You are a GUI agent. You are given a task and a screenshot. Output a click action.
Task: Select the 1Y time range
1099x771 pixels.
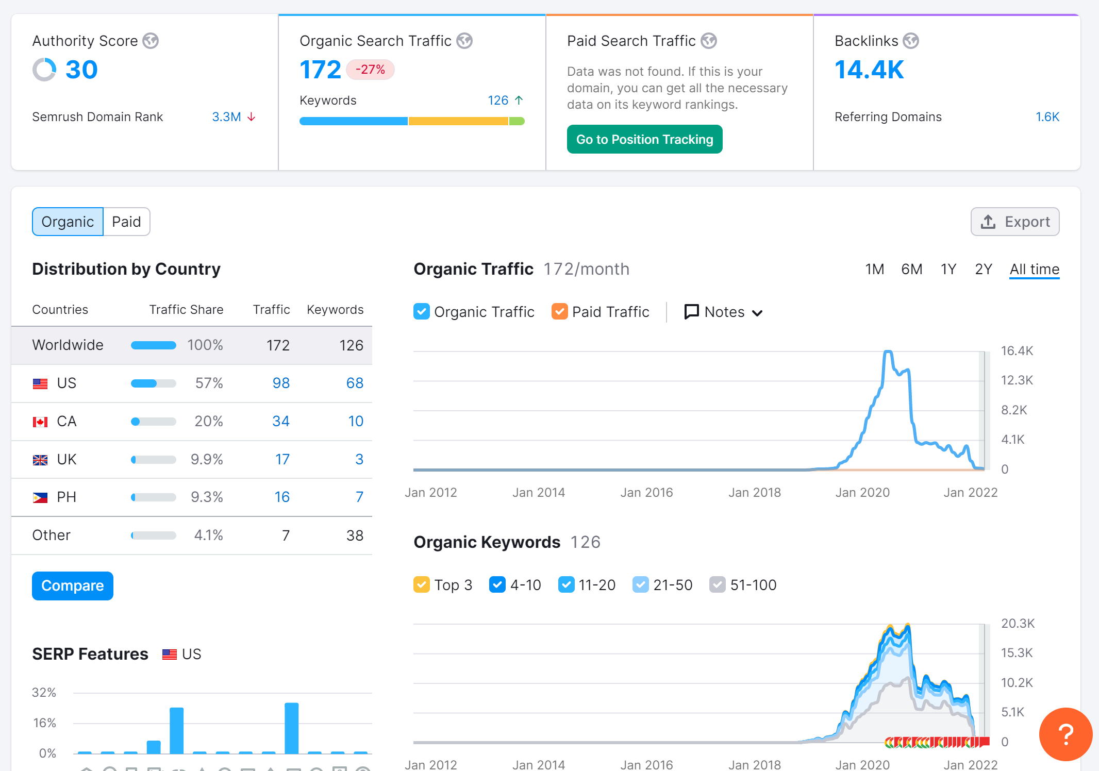tap(948, 269)
